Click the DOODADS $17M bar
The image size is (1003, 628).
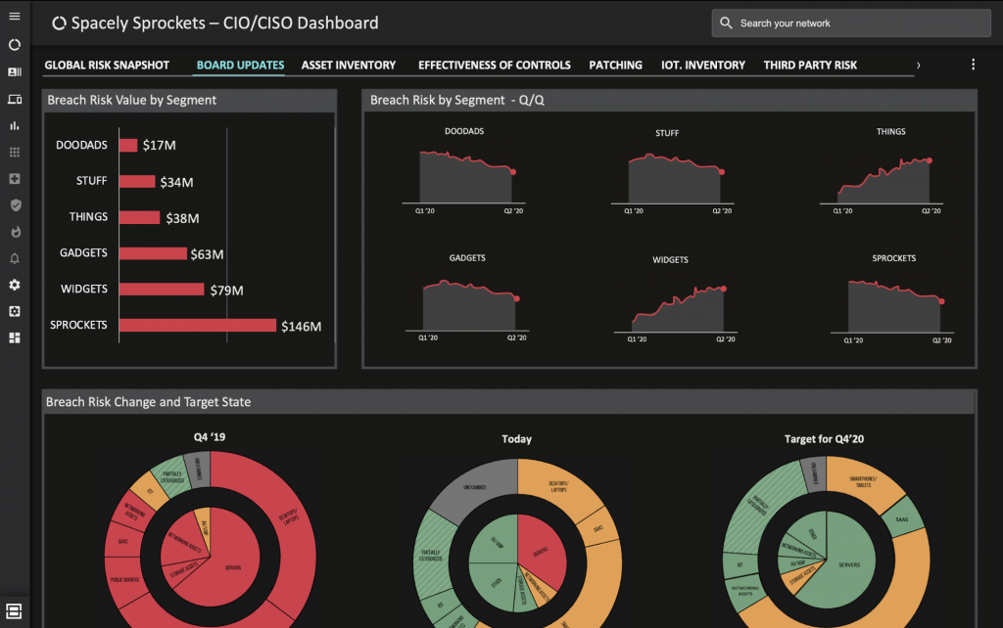[x=128, y=146]
